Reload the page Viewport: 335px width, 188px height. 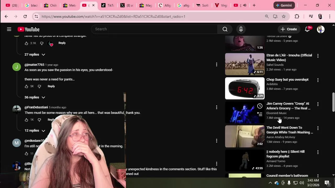(x=25, y=16)
